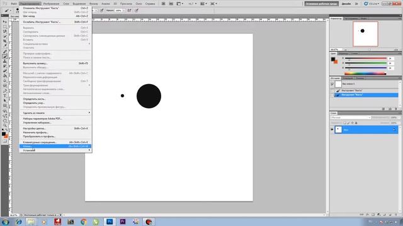Click red channel slider in Color panel
This screenshot has height=226, width=403.
click(x=365, y=58)
